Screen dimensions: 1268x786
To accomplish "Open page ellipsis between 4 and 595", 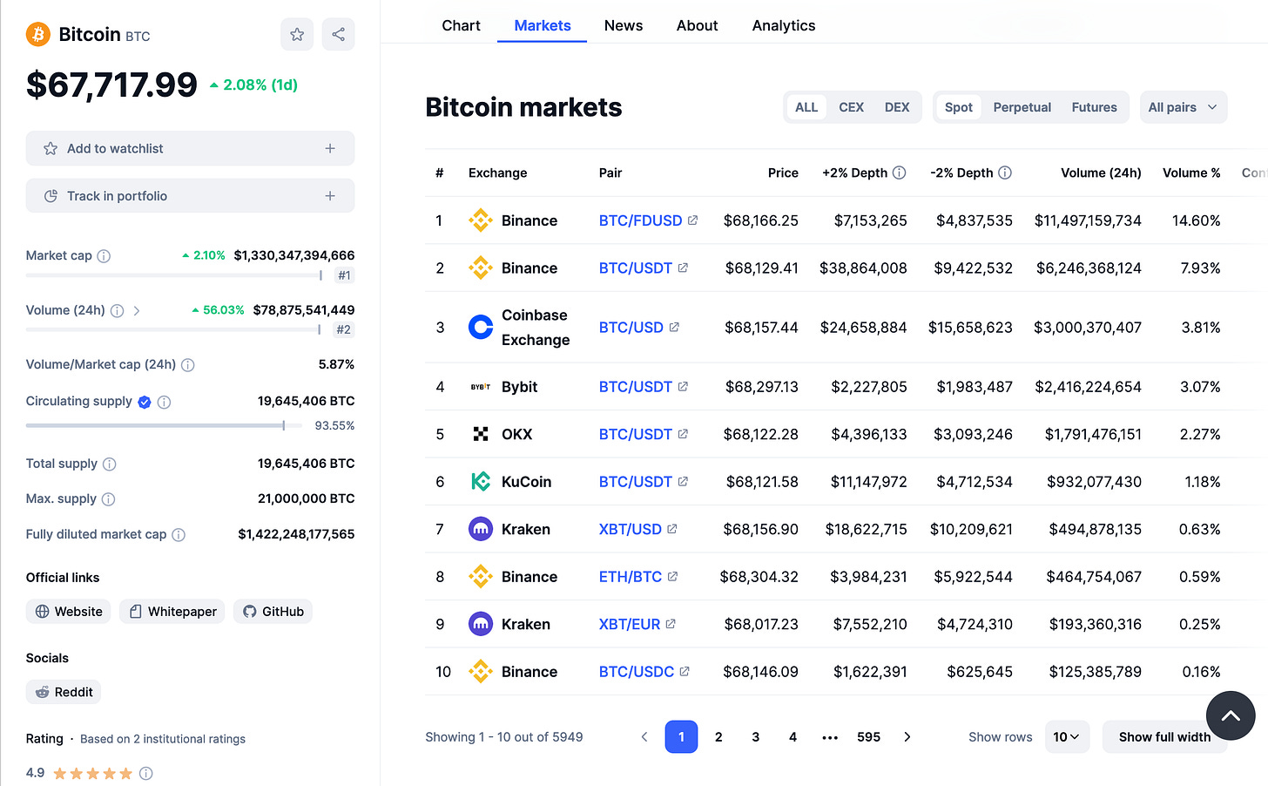I will tap(830, 737).
